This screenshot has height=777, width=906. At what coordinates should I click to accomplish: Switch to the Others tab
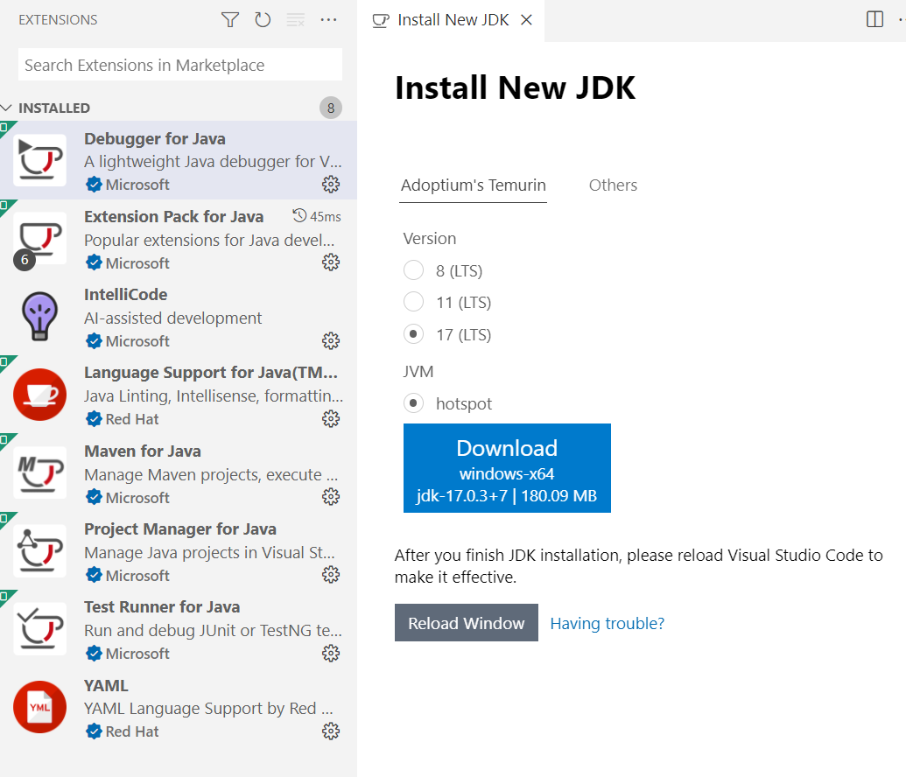[613, 185]
